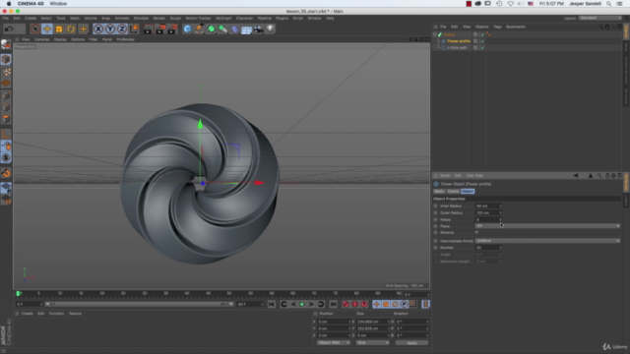
Task: Toggle Inner Radius keyframe circle
Action: (435, 206)
